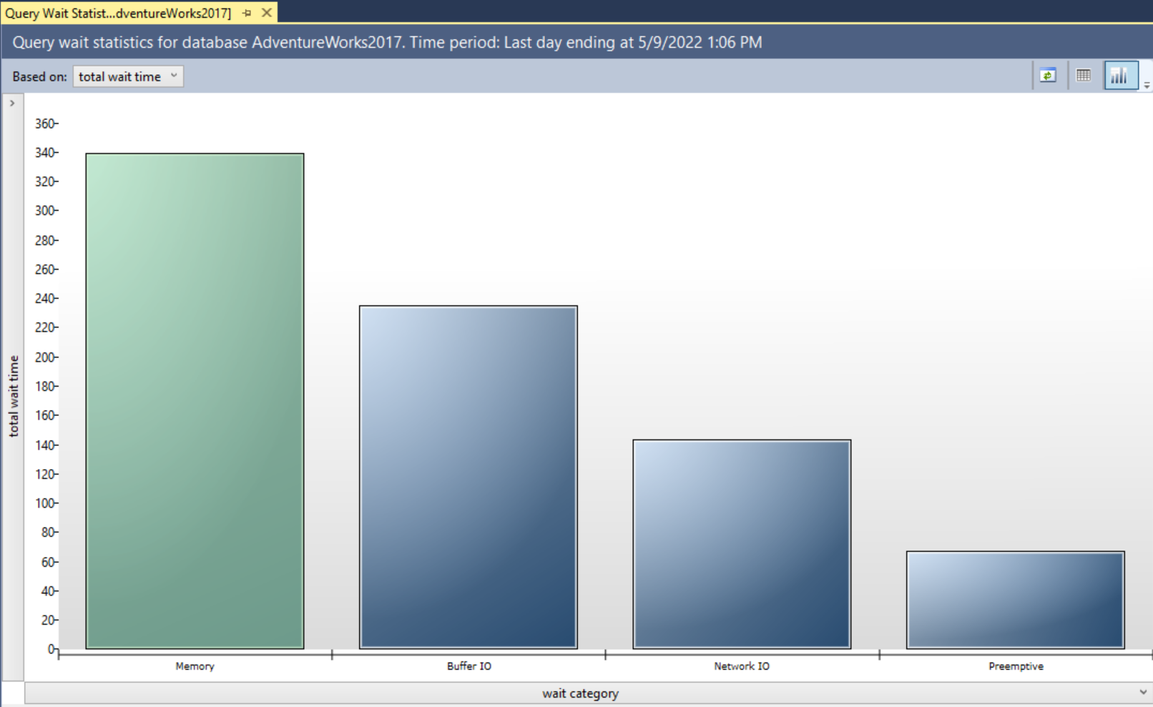Image resolution: width=1153 pixels, height=707 pixels.
Task: Close the Query Wait Statistics tab
Action: 265,12
